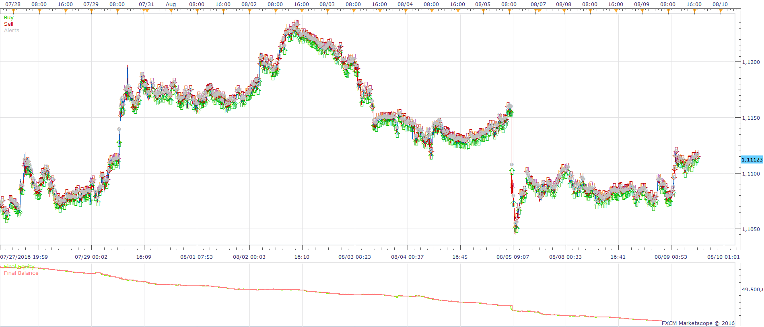Select the Alerts legend label
This screenshot has height=327, width=764.
[12, 31]
